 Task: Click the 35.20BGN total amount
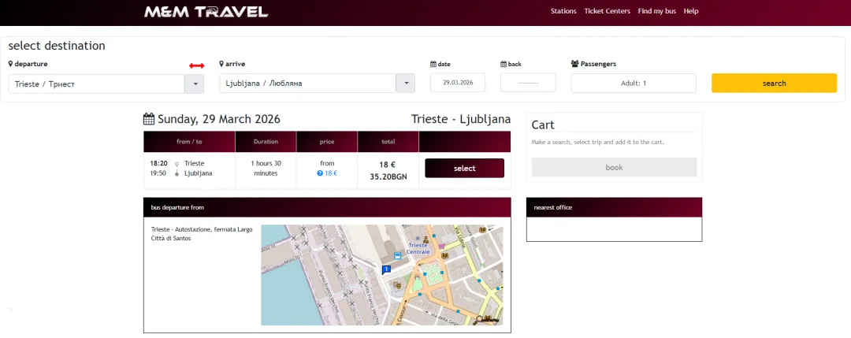pyautogui.click(x=388, y=176)
